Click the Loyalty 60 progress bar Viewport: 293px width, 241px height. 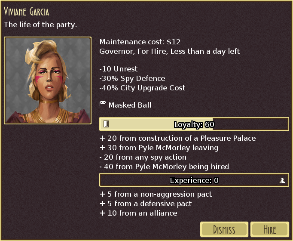(x=194, y=124)
